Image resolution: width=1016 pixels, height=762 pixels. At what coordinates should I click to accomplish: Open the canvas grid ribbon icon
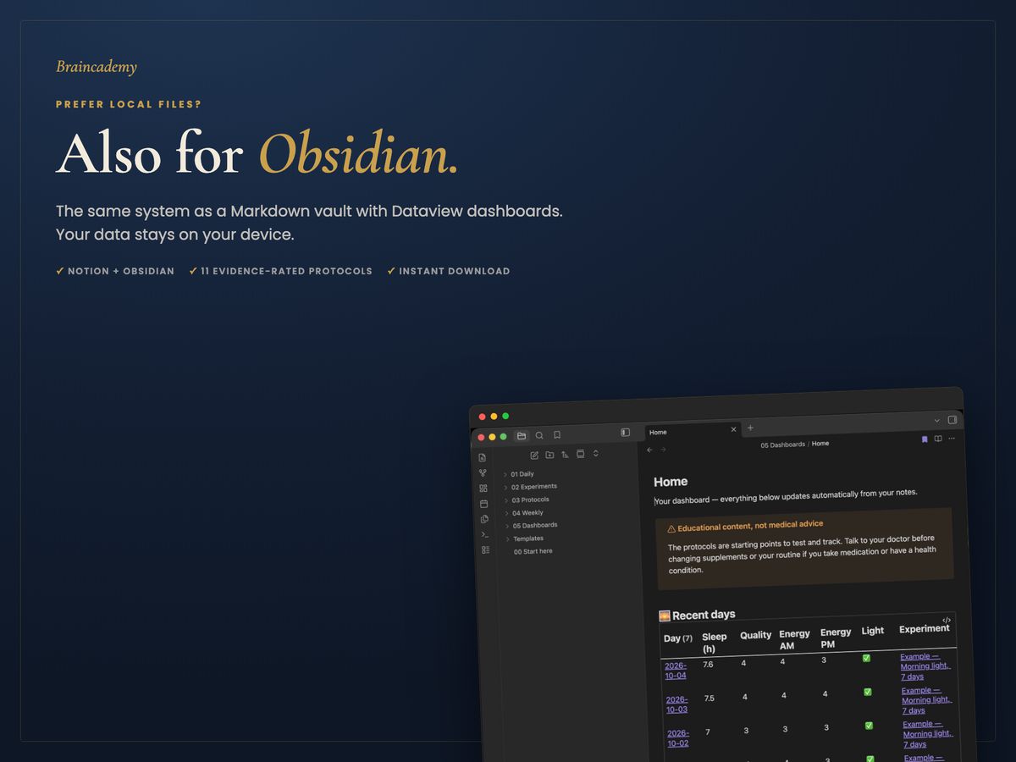(x=483, y=489)
